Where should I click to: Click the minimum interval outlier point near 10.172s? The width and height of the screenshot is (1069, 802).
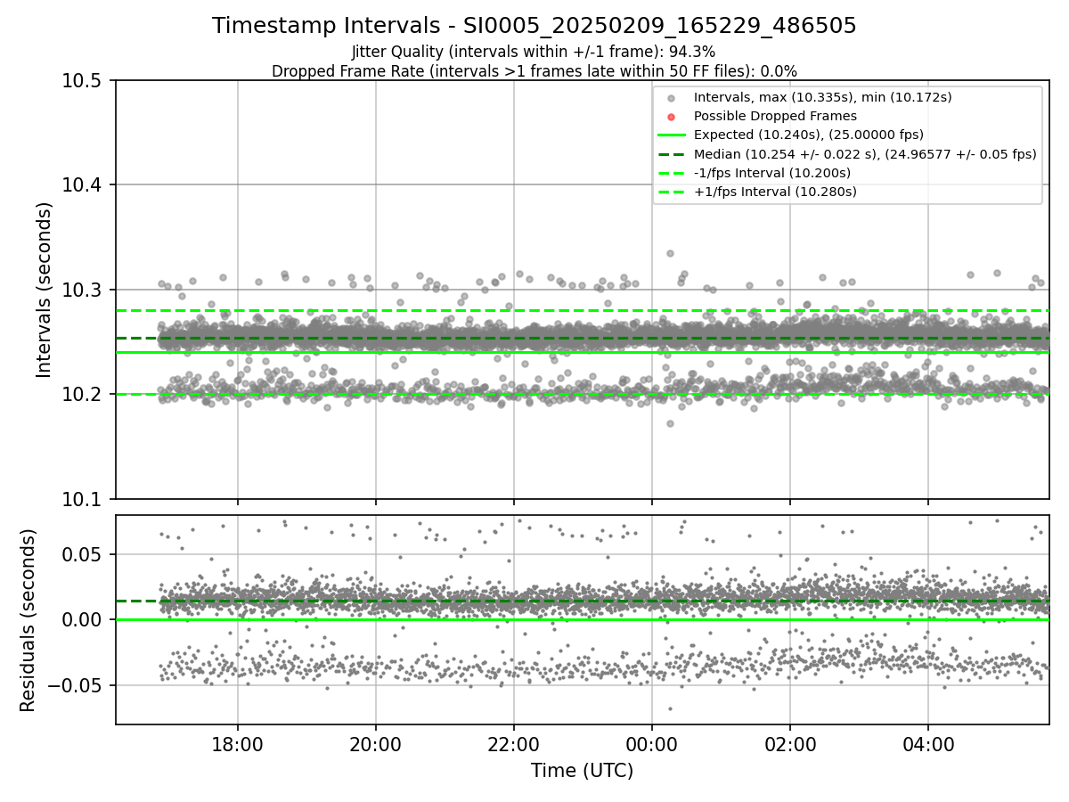coord(670,423)
